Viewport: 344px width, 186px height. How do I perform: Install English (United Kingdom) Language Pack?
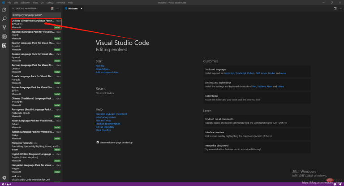[57, 161]
